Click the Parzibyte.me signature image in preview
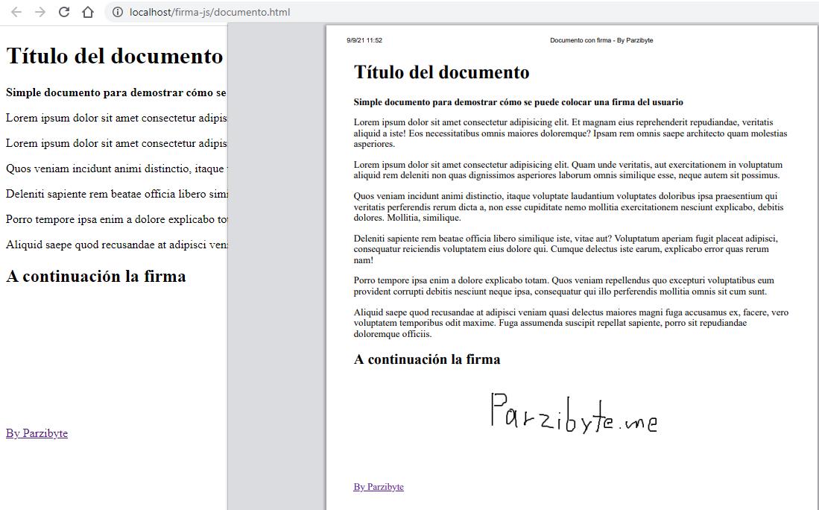Viewport: 819px width, 510px height. point(573,413)
